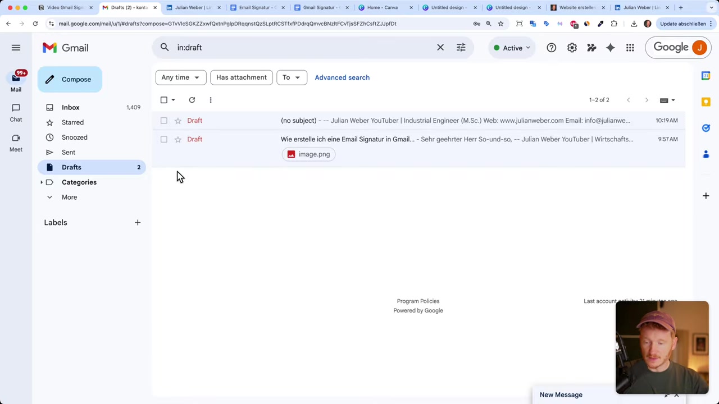Expand the Categories section arrow

coord(41,182)
